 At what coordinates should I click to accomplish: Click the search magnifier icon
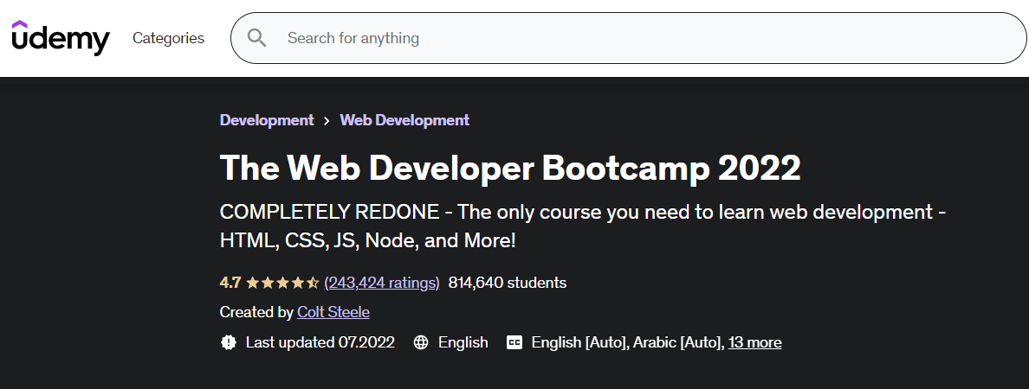256,38
